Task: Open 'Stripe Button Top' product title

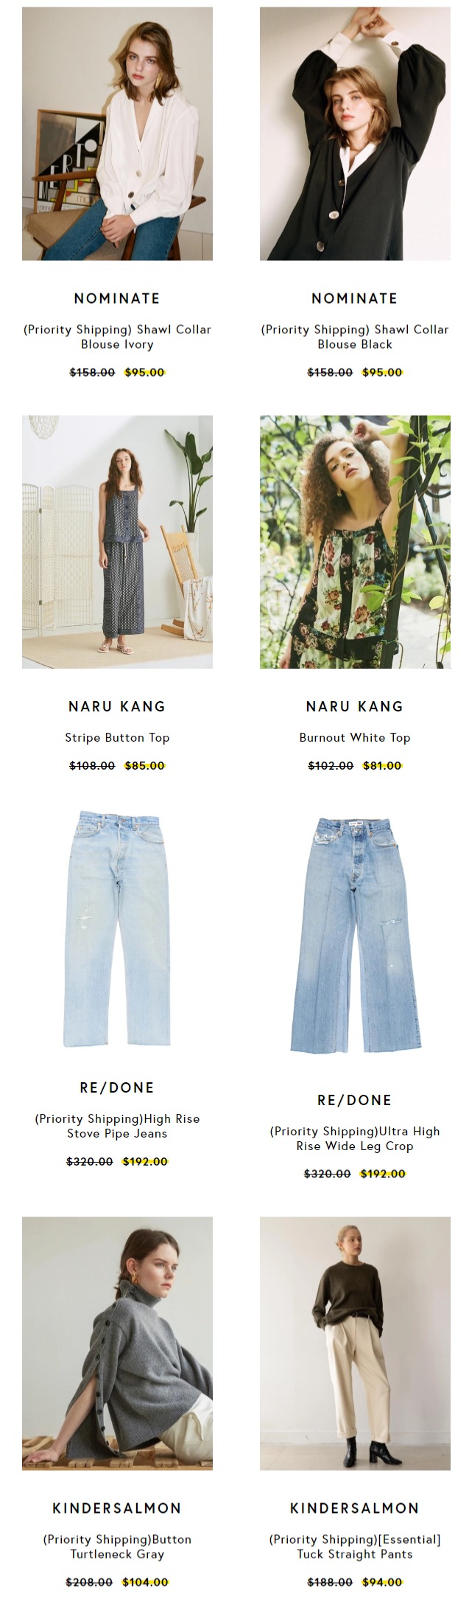Action: click(117, 737)
